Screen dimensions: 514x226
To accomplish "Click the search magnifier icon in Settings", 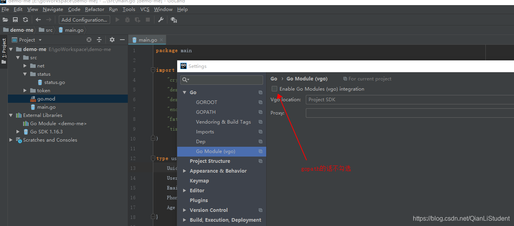I will click(185, 80).
